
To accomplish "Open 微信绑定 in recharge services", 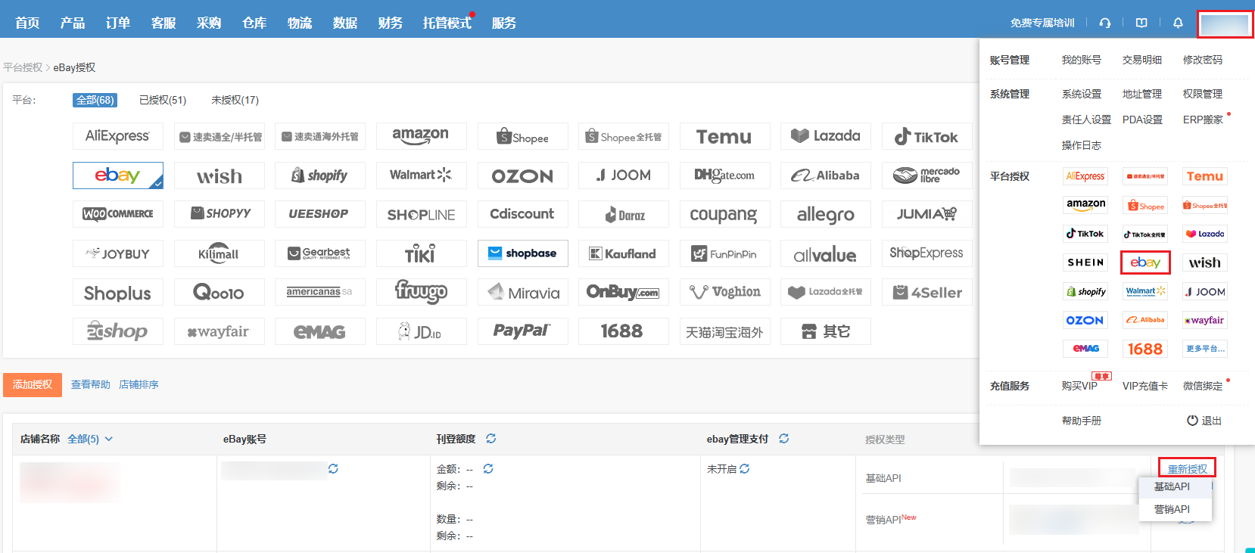I will click(1202, 386).
